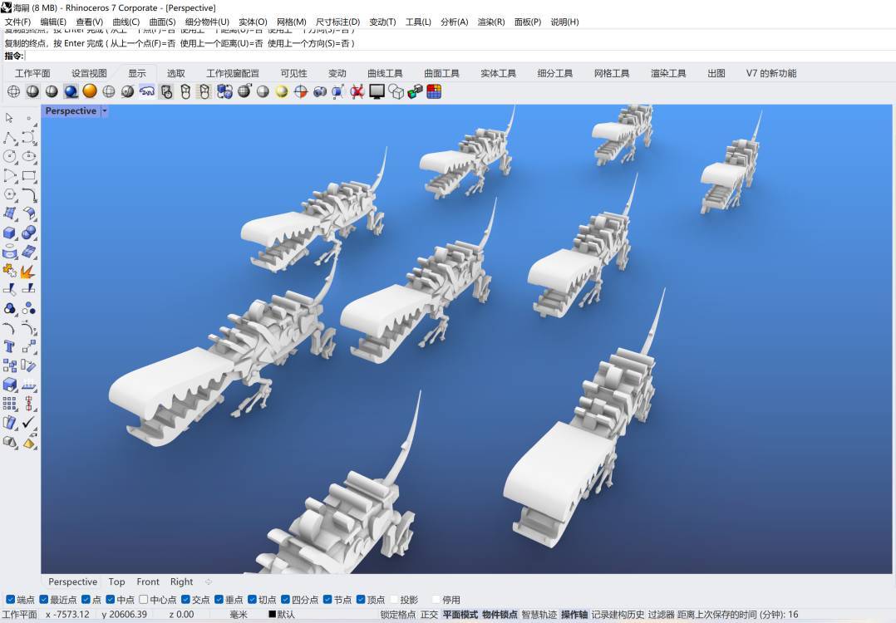Pick the Rectangle drawing tool
The image size is (896, 623).
coord(29,175)
